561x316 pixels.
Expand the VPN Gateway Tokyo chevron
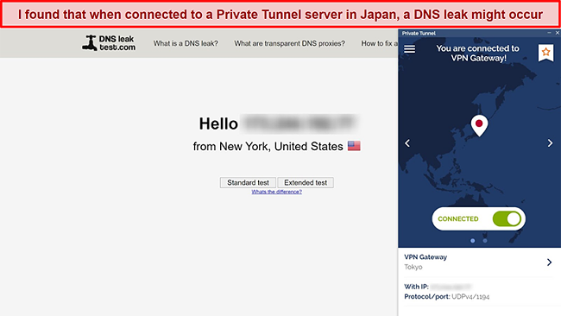click(x=549, y=262)
